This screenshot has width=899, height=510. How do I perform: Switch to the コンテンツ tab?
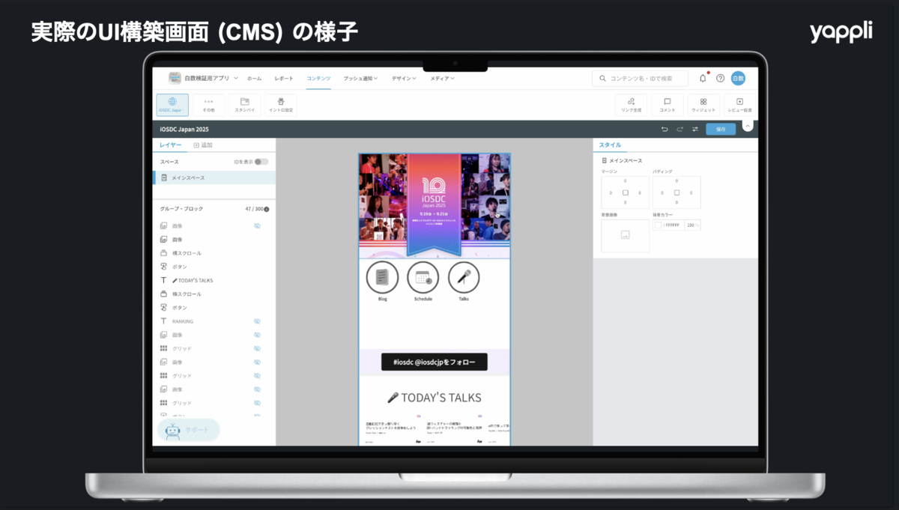coord(318,78)
